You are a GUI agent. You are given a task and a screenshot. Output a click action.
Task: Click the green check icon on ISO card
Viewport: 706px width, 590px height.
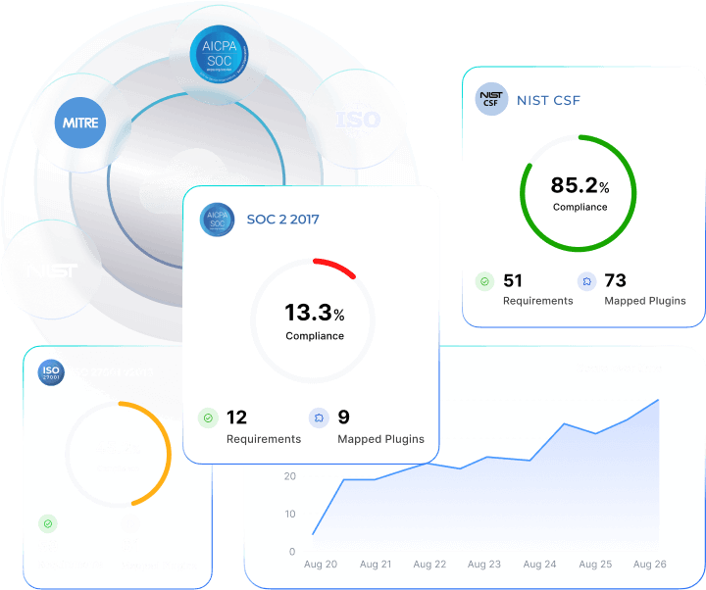pyautogui.click(x=48, y=523)
